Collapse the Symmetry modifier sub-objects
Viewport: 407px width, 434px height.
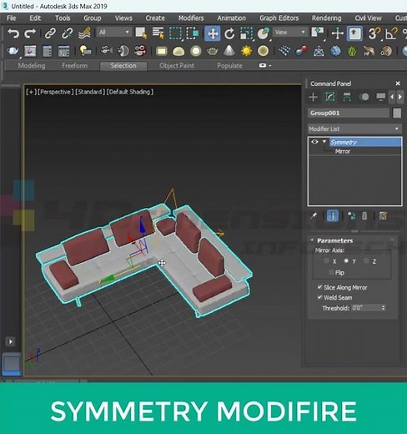(324, 142)
